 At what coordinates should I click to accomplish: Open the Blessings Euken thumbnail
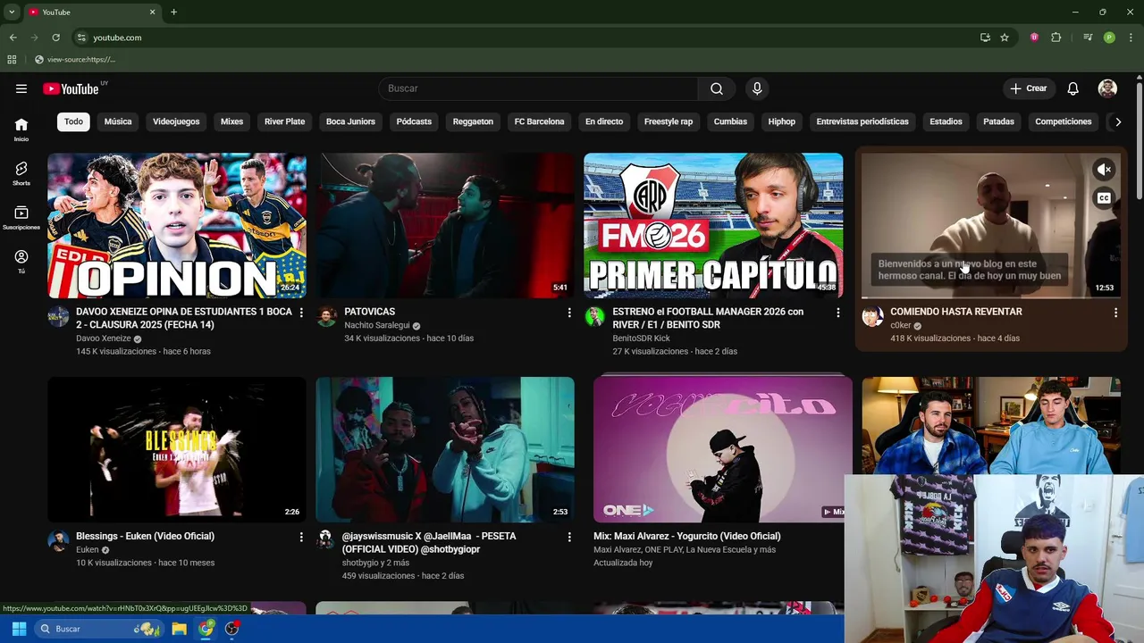pos(177,449)
